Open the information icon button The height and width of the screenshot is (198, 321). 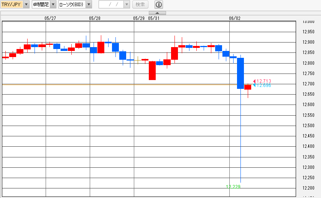159,4
